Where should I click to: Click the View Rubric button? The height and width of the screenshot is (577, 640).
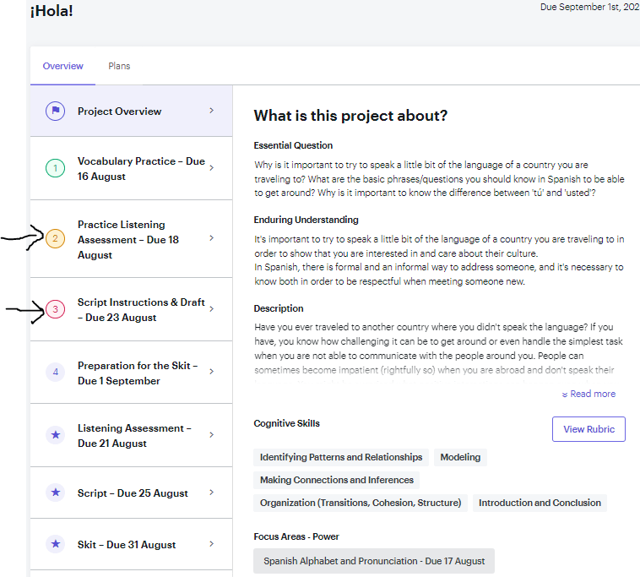[588, 429]
